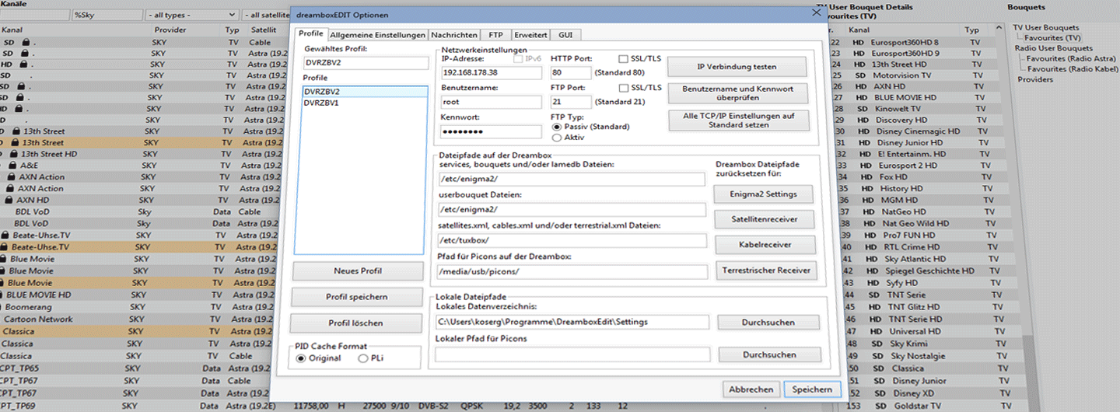Save the options with Speichern
This screenshot has width=1120, height=412.
[x=812, y=389]
